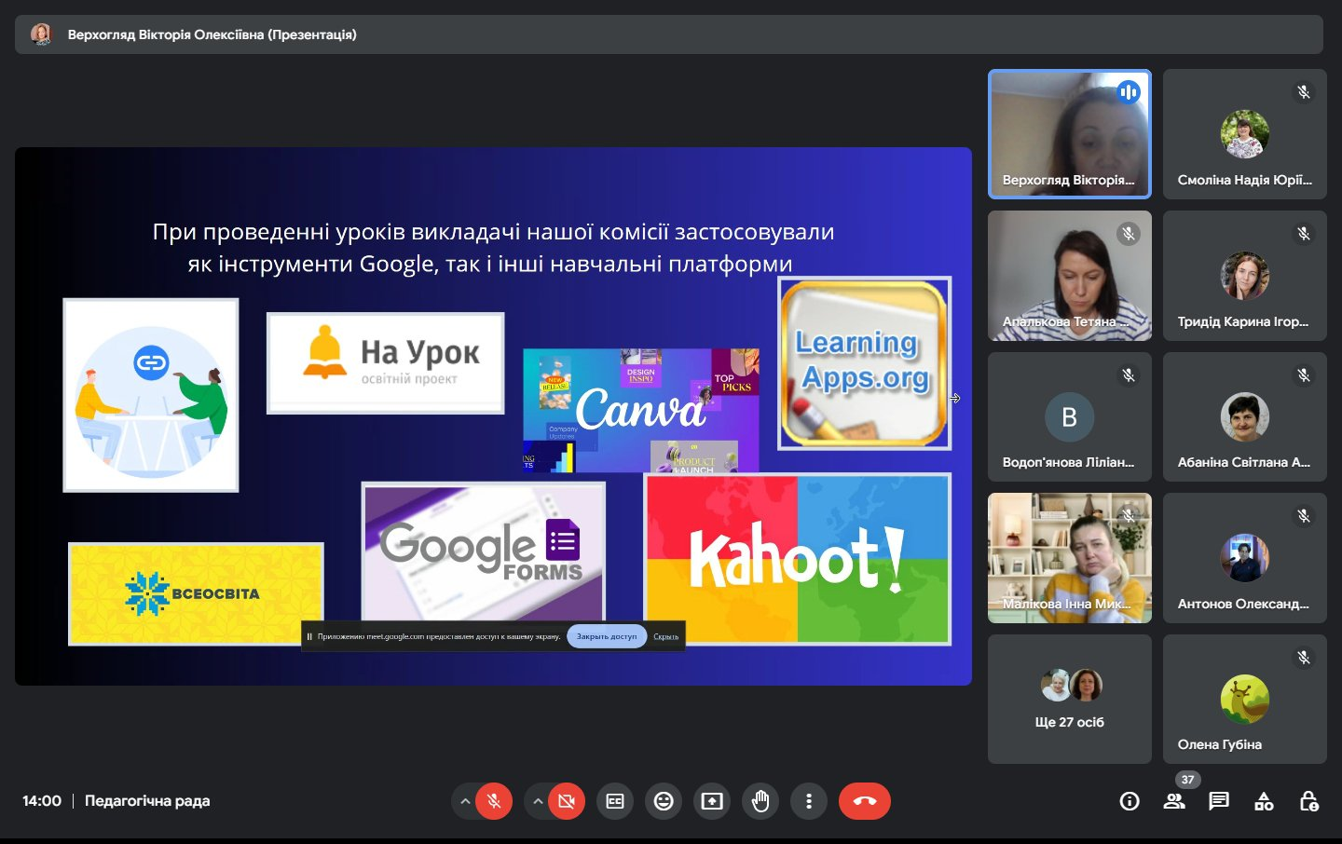The image size is (1342, 844).
Task: Open the emoji reactions picker
Action: tap(664, 801)
